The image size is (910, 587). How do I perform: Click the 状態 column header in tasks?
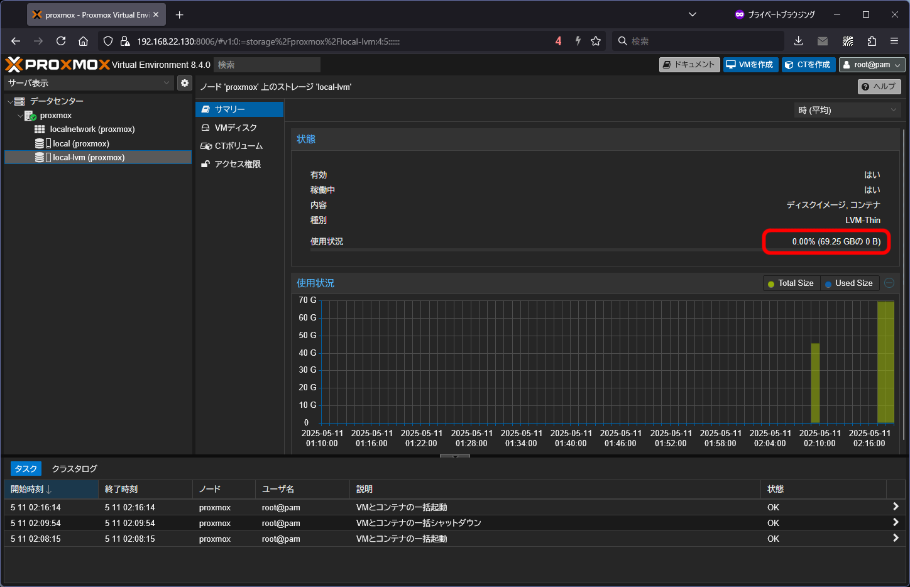pos(824,489)
